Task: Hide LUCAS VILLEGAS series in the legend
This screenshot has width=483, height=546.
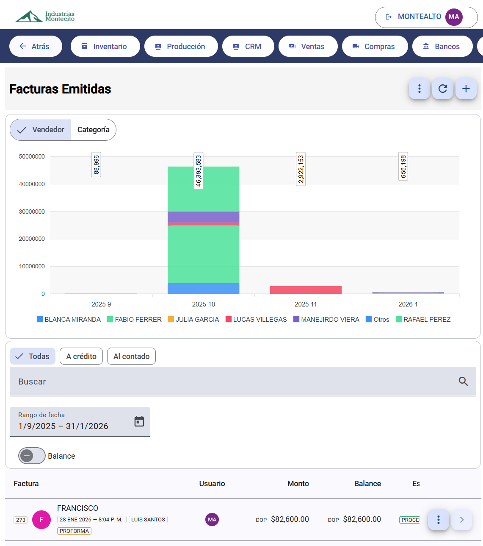Action: [256, 319]
